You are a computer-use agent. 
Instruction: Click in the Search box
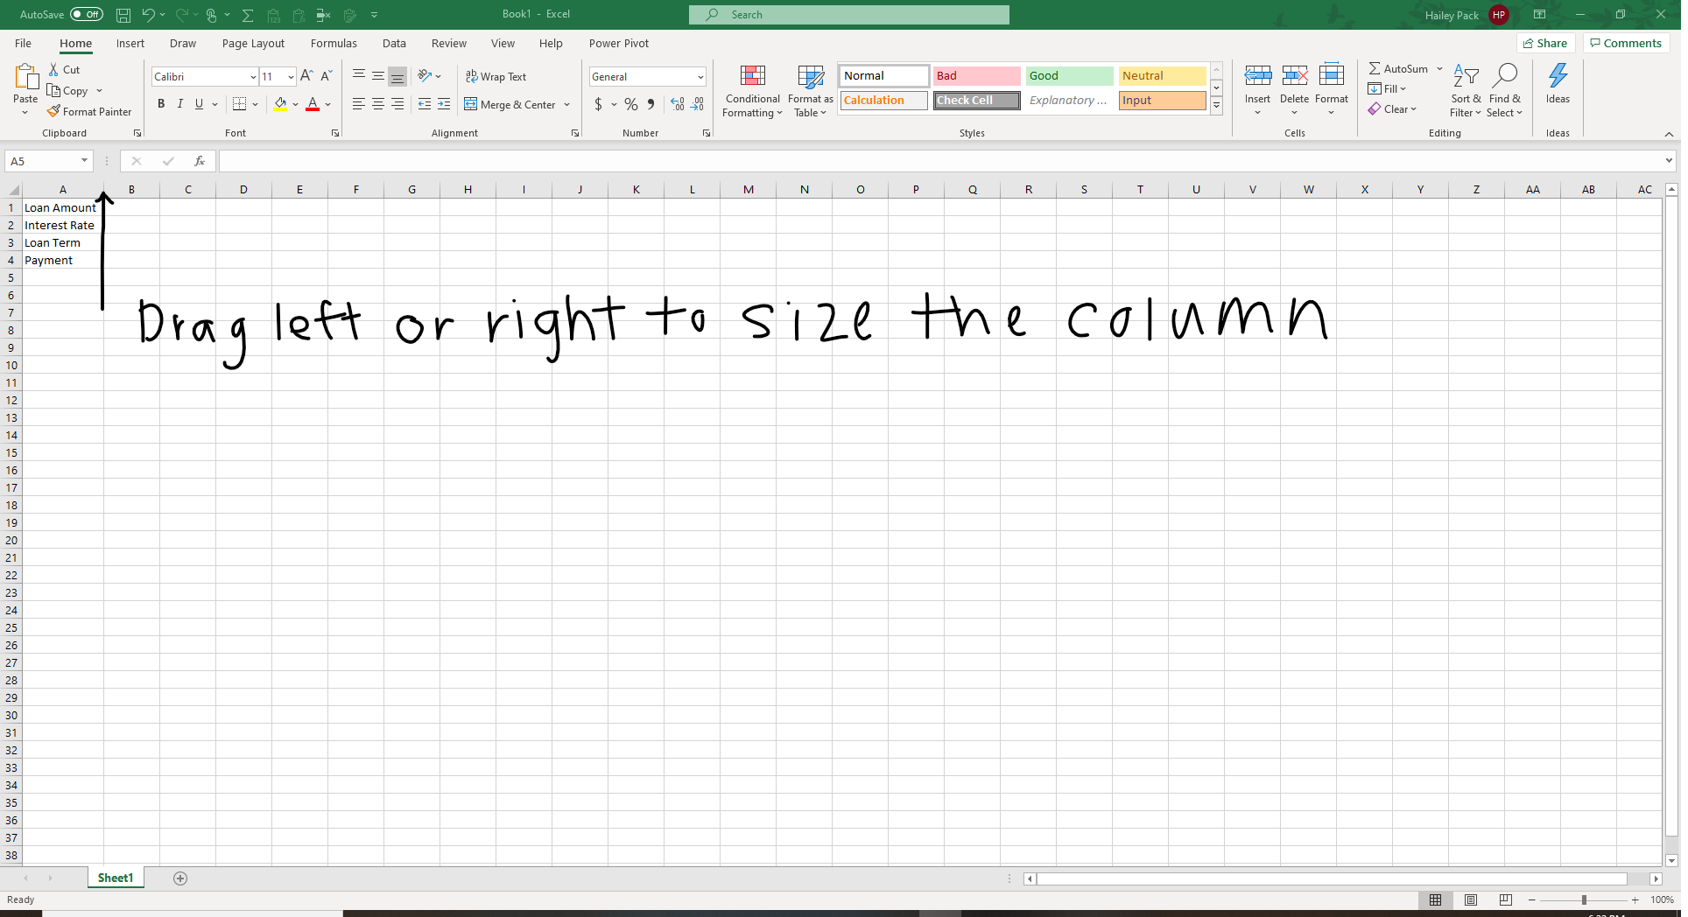[849, 15]
